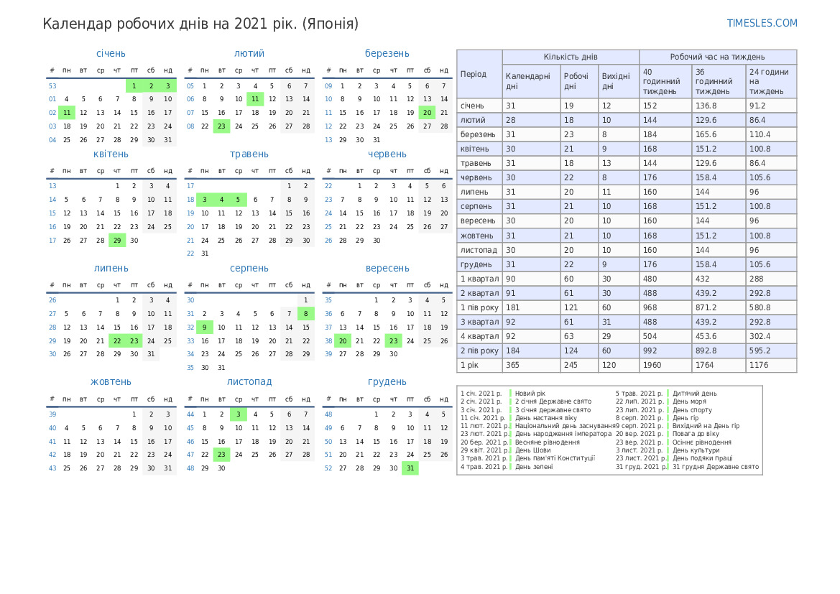This screenshot has height=594, width=840.
Task: Click the 'Кількість днів' table header
Action: click(571, 57)
